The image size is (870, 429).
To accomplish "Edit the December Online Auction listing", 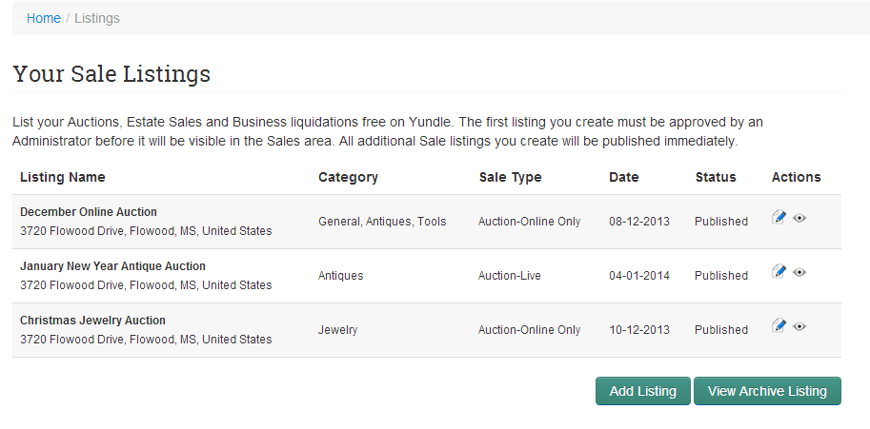I will (x=779, y=218).
